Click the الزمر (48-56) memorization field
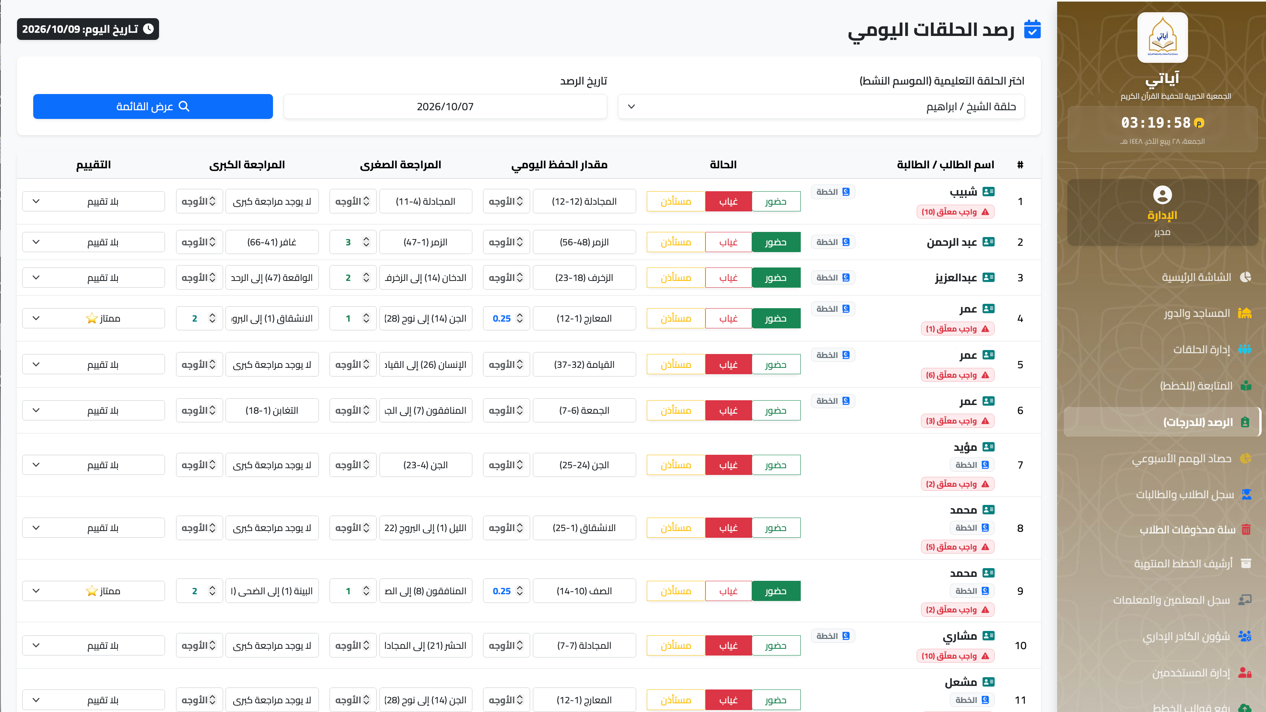Viewport: 1266px width, 712px height. coord(584,242)
